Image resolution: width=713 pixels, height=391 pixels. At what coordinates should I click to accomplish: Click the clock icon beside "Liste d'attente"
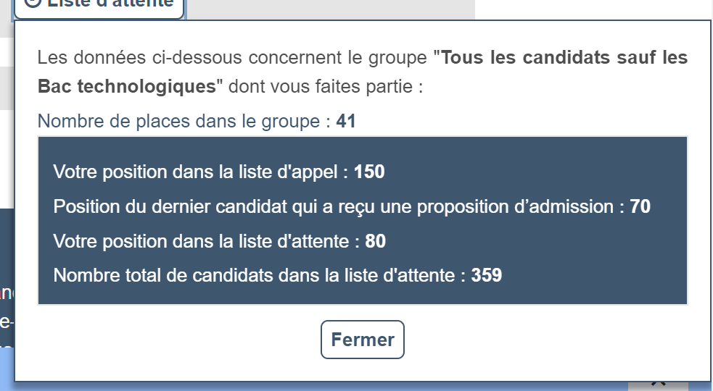click(x=31, y=3)
